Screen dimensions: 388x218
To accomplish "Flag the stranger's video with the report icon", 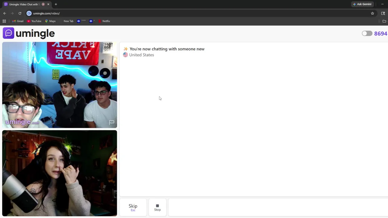I will (112, 122).
